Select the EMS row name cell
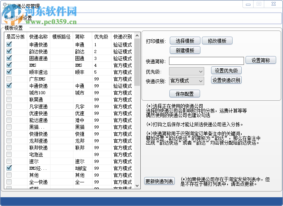Screen dimensions: 283x206 pos(33,65)
